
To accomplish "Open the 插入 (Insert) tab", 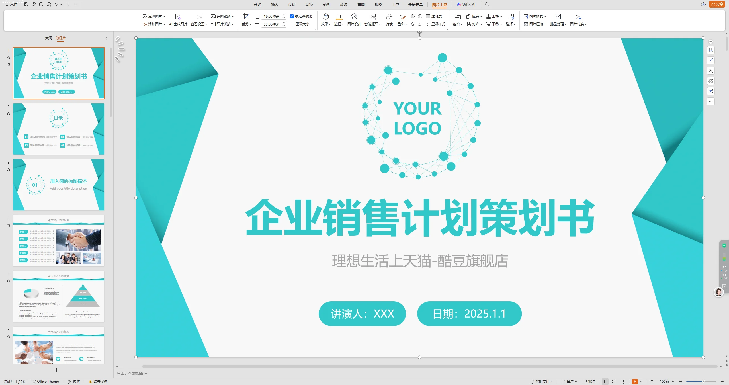I will pos(275,5).
